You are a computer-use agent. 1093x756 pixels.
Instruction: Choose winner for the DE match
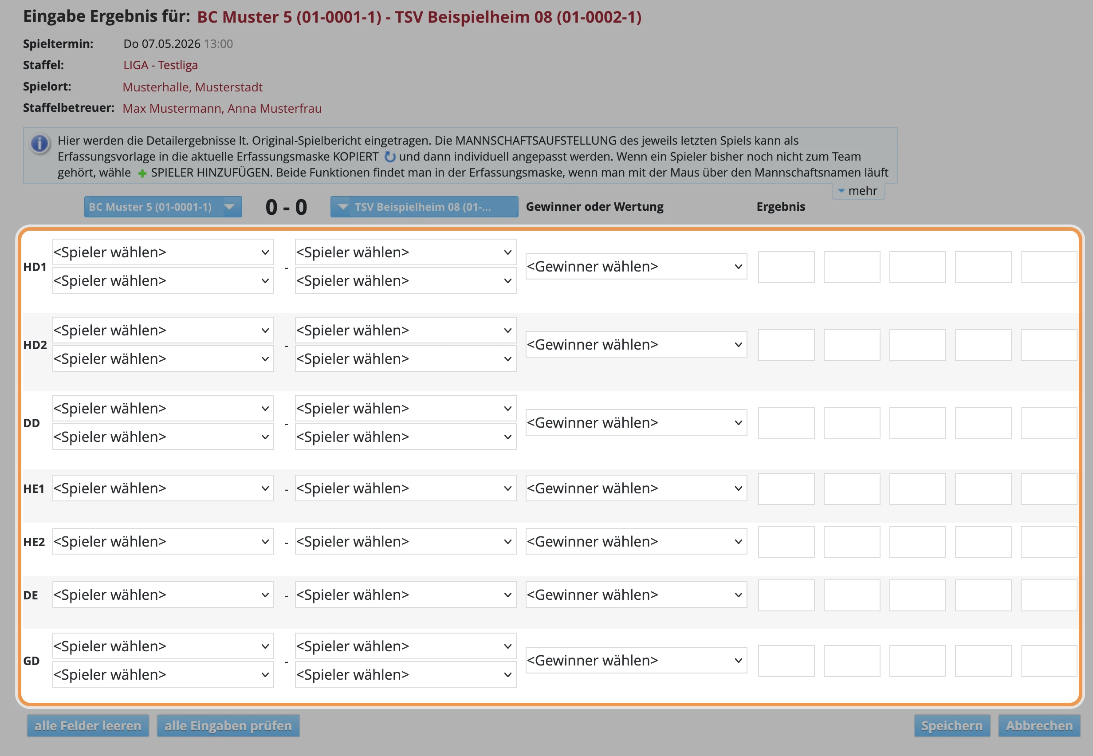coord(636,595)
